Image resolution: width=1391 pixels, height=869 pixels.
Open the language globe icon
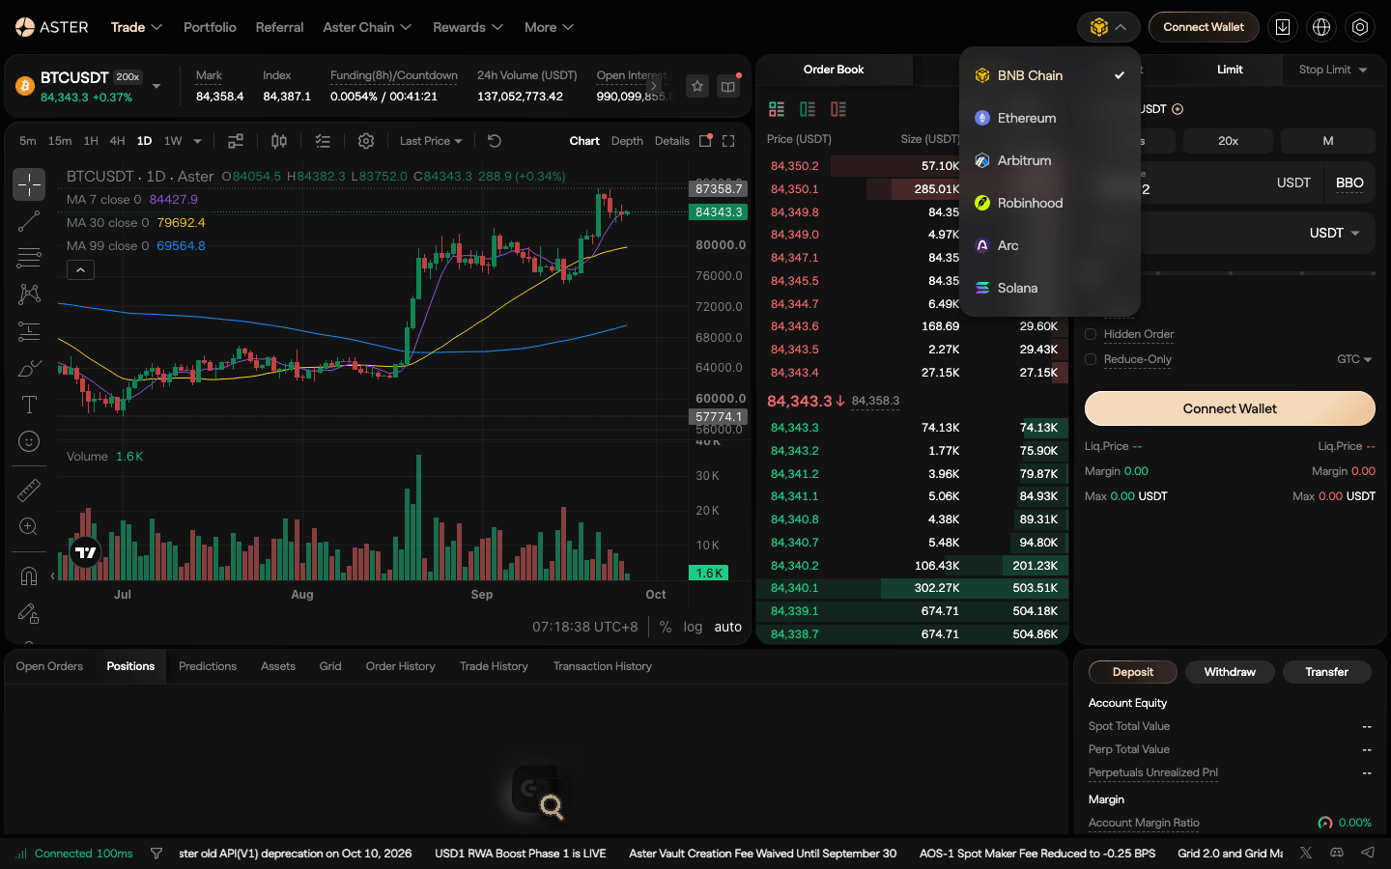1321,27
